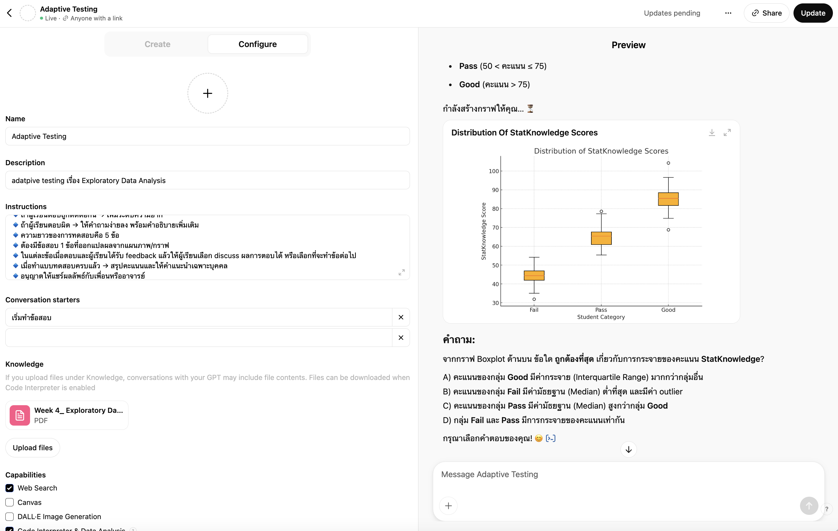Select the Configure tab
This screenshot has height=531, width=838.
257,44
